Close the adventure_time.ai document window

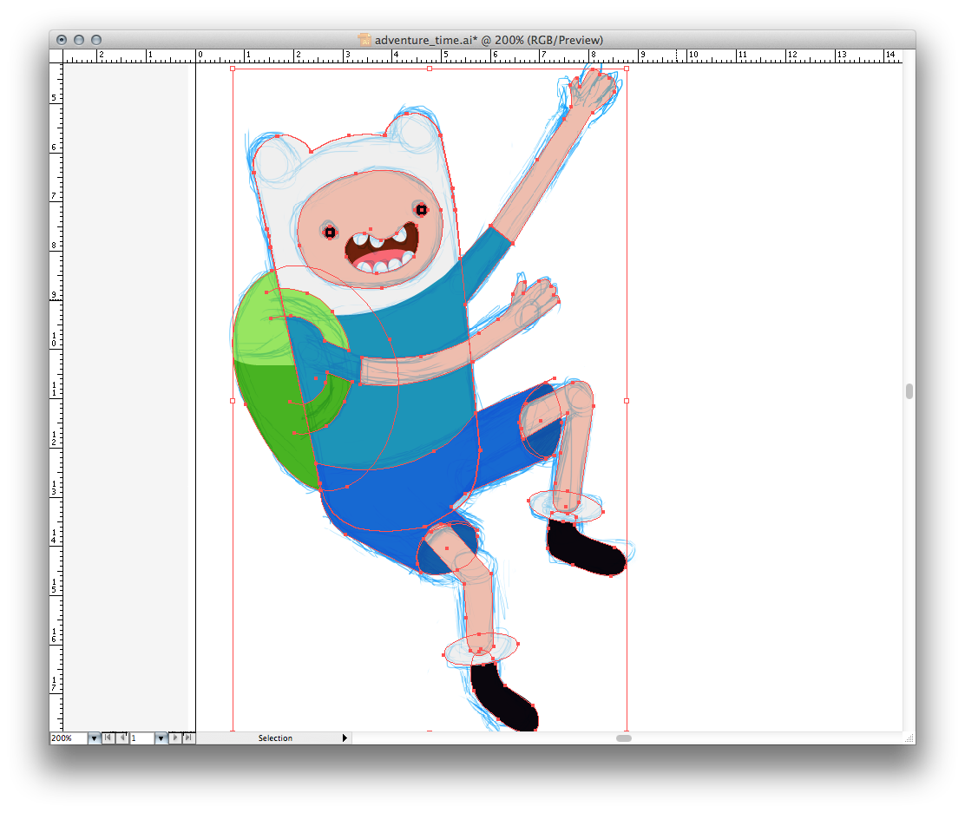(62, 40)
